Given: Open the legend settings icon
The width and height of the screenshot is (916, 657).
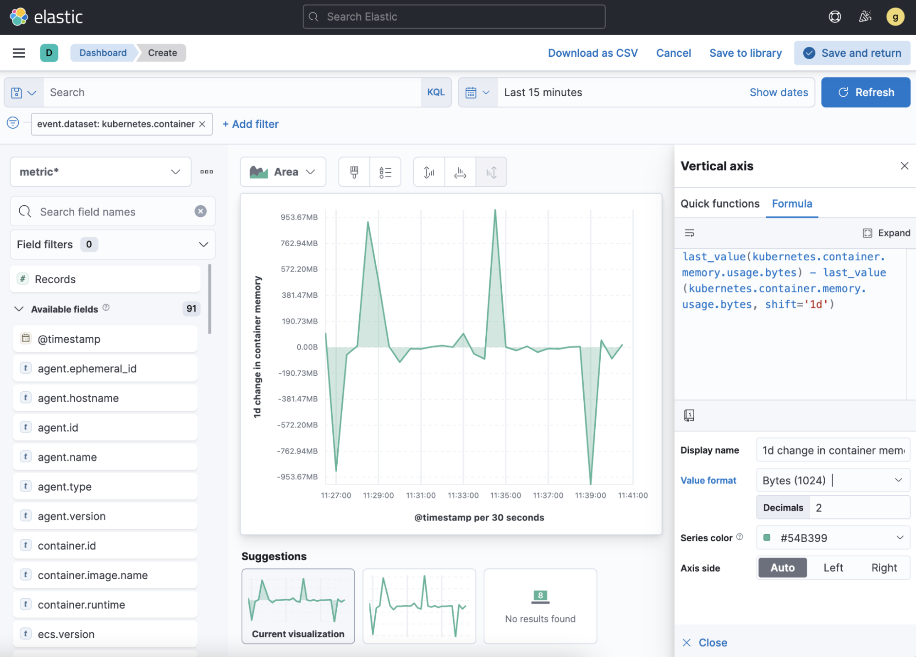Looking at the screenshot, I should [x=385, y=172].
